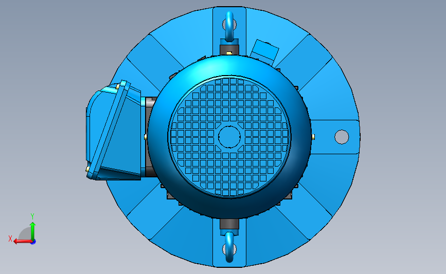Pick the brass bolt on the fan cover's left edge
The image size is (446, 274).
click(146, 137)
